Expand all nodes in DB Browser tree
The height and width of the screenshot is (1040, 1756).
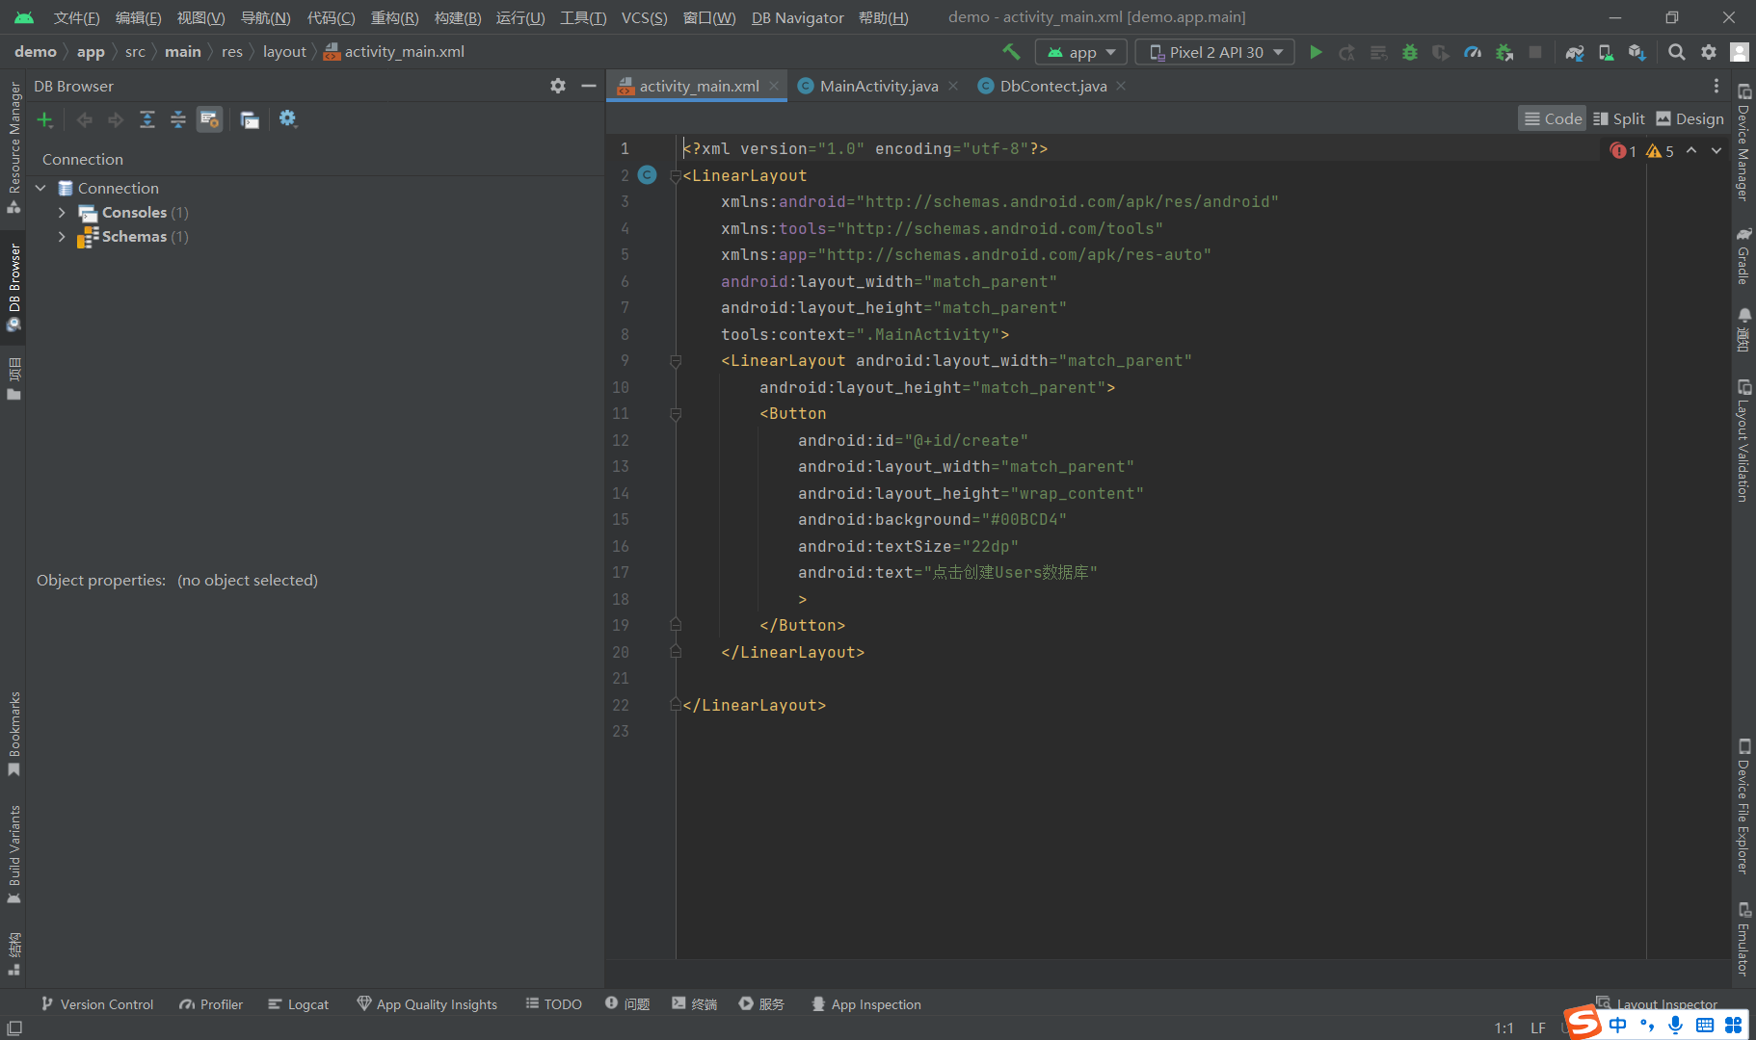pos(147,119)
